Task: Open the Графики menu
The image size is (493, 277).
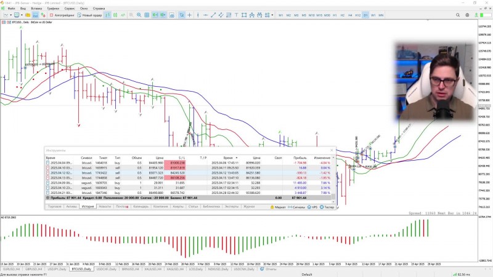Action: coord(53,9)
